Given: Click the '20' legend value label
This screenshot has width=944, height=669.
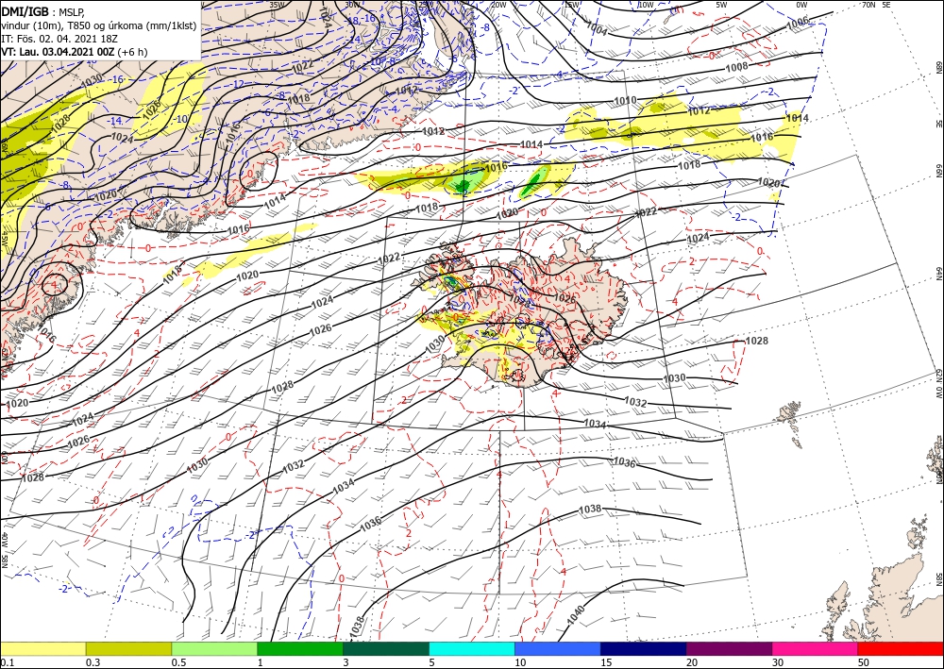Looking at the screenshot, I should (x=692, y=662).
